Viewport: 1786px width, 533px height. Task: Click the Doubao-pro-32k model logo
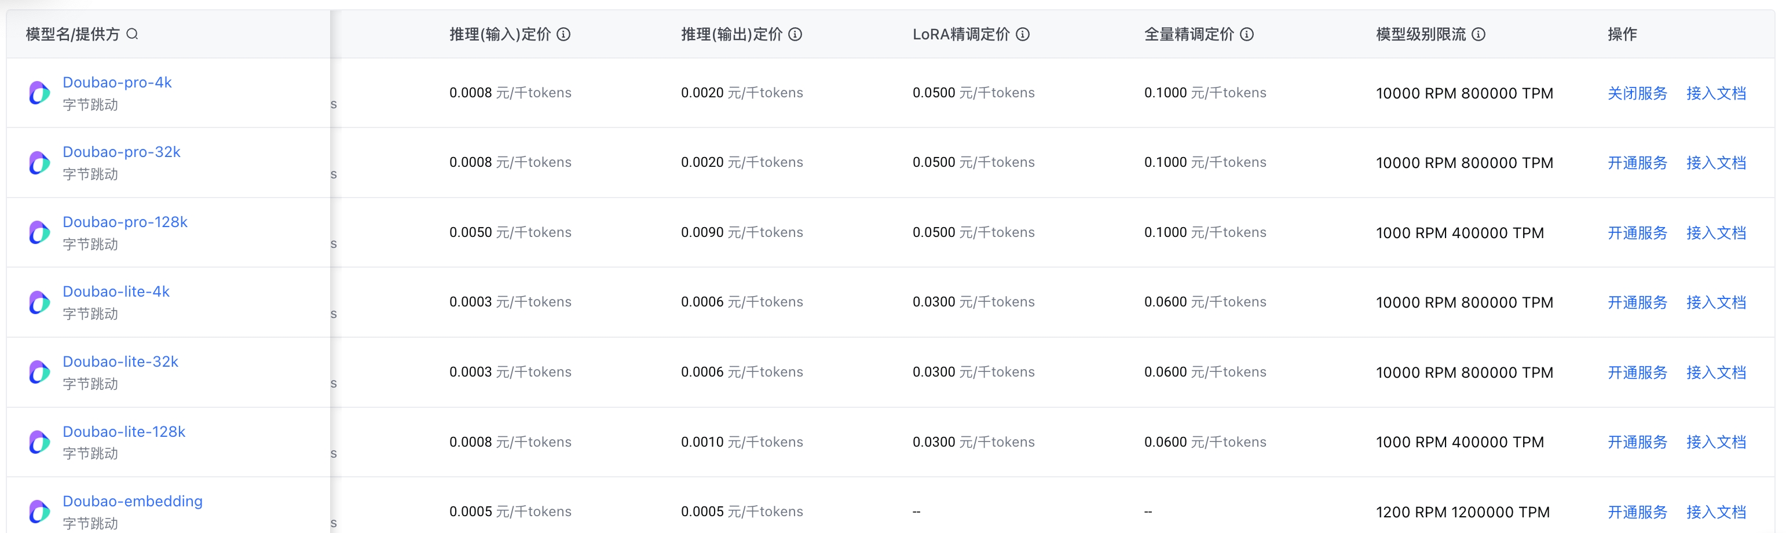click(x=39, y=162)
